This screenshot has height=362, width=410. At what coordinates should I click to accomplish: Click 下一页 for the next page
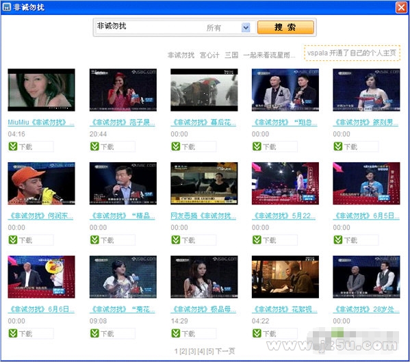click(225, 351)
